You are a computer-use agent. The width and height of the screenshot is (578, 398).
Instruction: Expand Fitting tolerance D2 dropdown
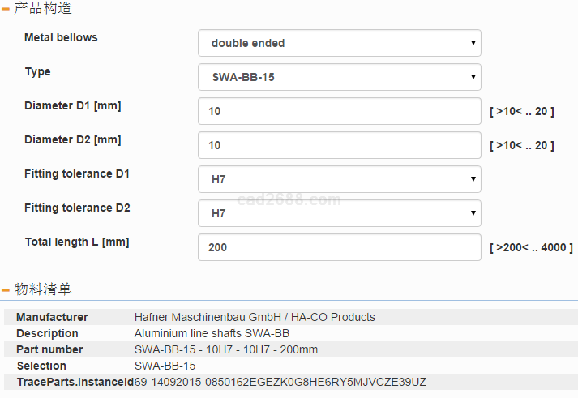tap(339, 213)
